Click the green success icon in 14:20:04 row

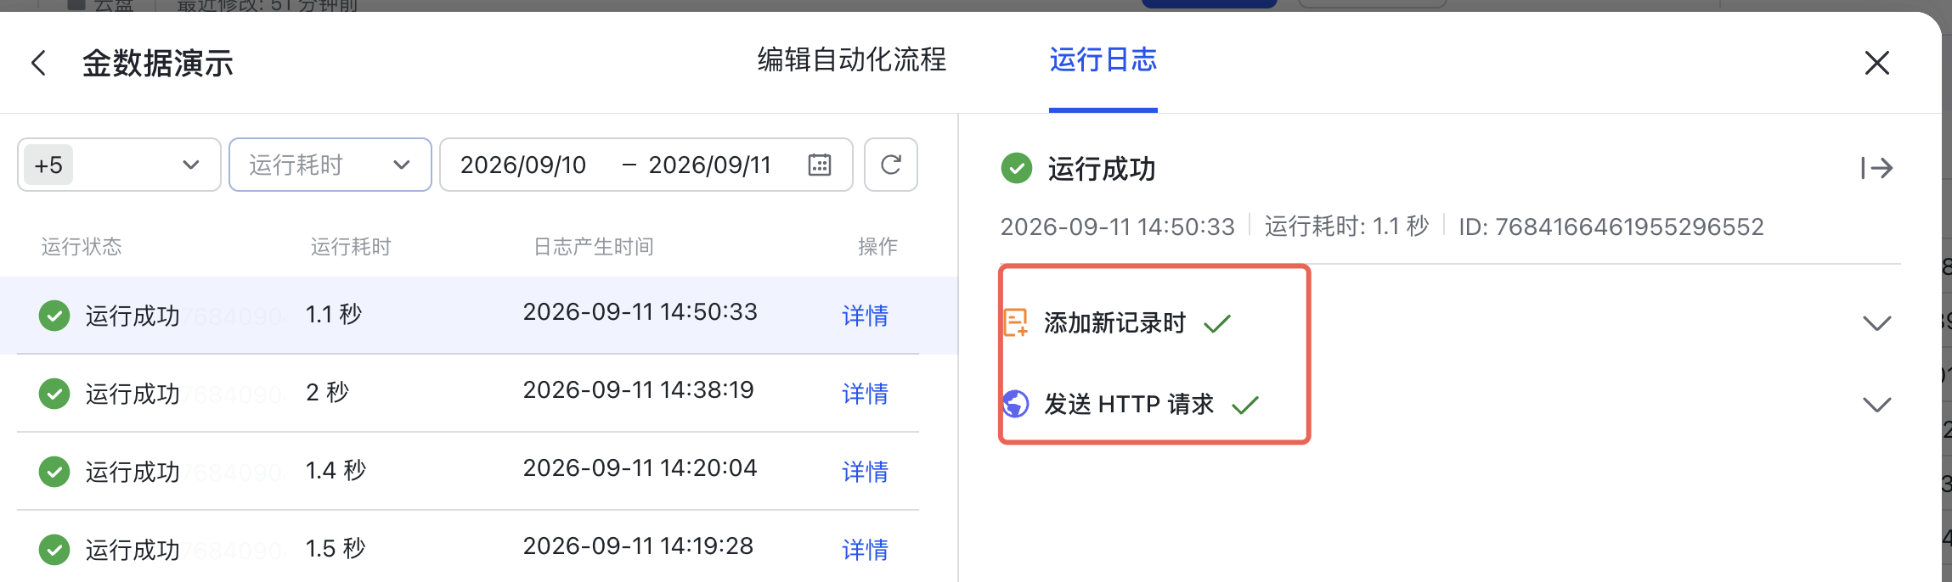[54, 472]
